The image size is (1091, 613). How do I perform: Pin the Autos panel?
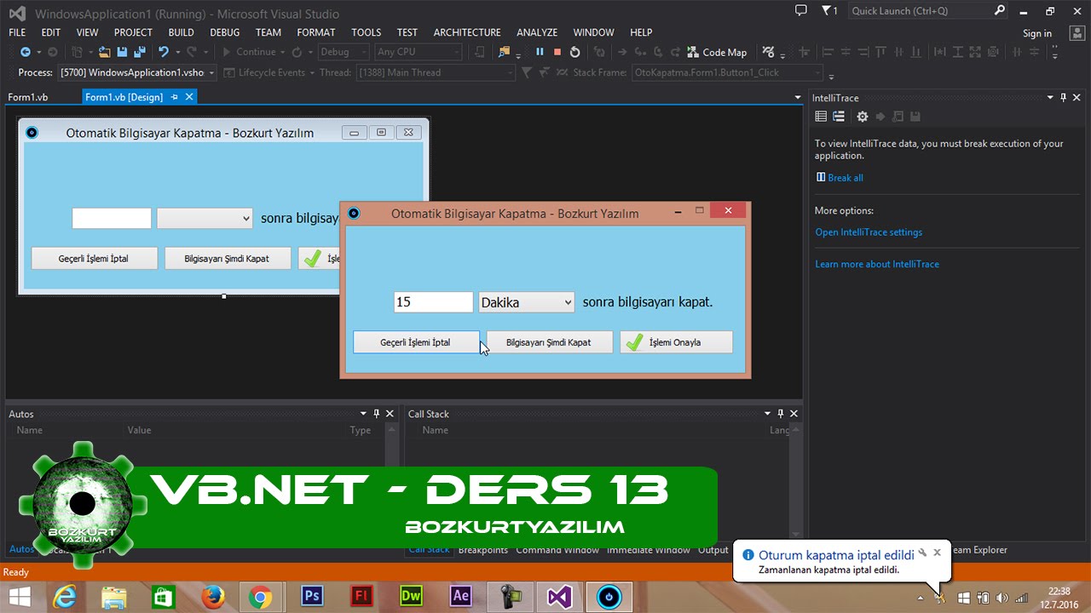coord(376,414)
